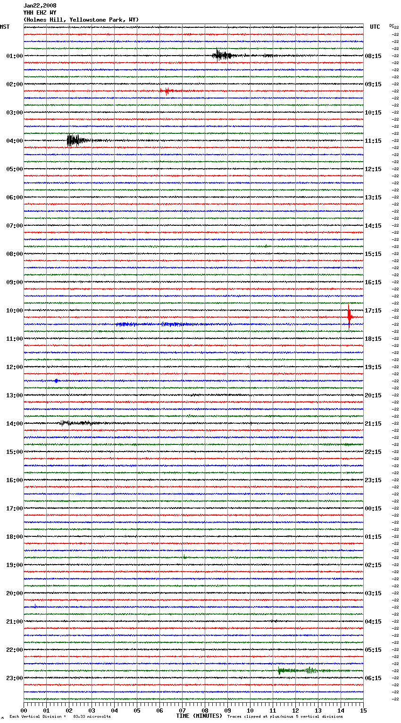Select the 04:00 MST time label
The height and width of the screenshot is (723, 401).
click(15, 141)
